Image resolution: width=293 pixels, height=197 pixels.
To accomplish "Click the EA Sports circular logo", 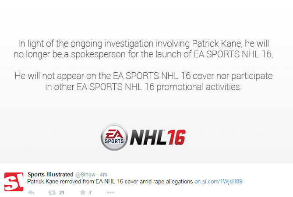I will click(x=114, y=137).
